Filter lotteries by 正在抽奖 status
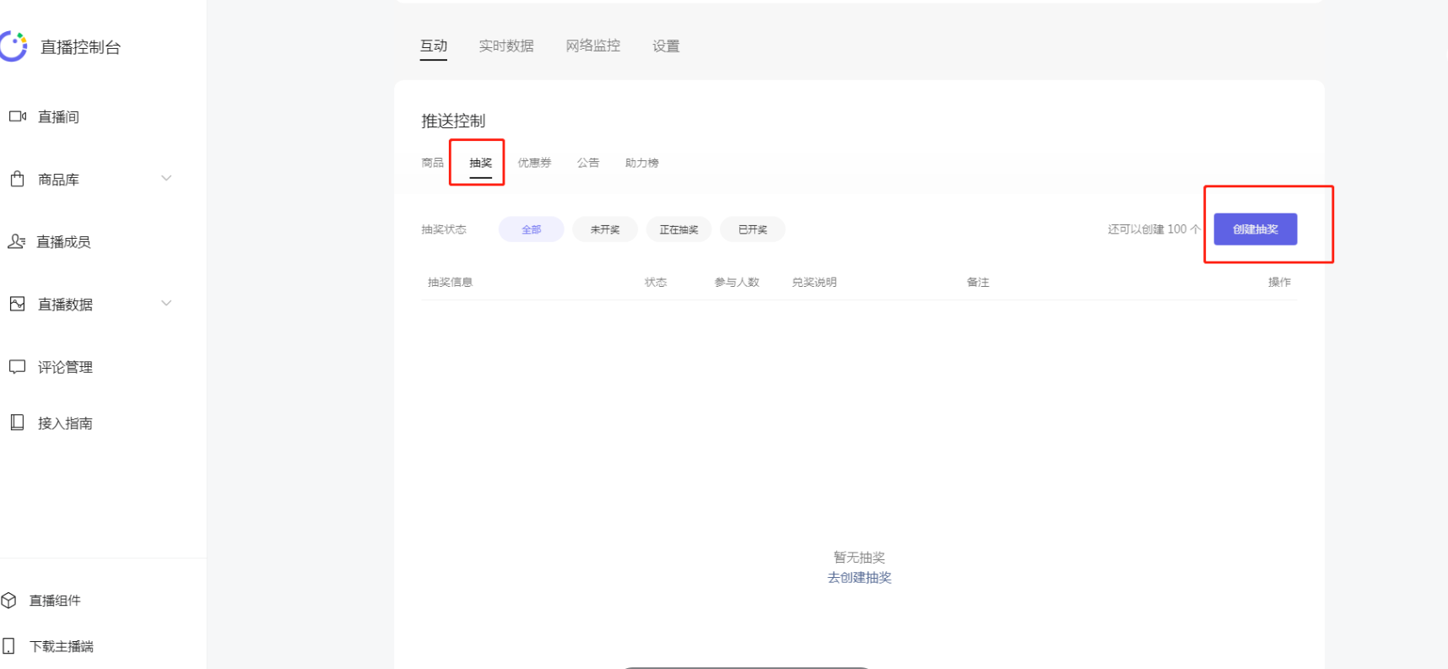The height and width of the screenshot is (669, 1448). click(x=678, y=229)
